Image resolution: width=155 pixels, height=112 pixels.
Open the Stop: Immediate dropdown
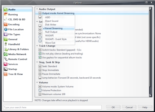tap(40, 70)
